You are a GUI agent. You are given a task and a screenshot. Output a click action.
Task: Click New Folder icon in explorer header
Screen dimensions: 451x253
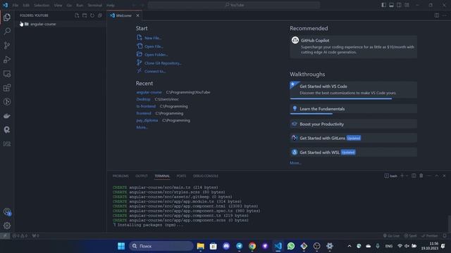coord(85,15)
